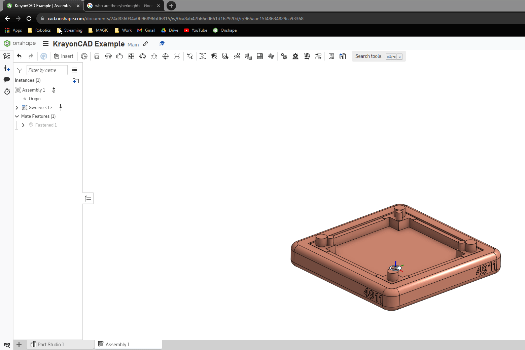Expand the Swerve <1> subassembly
The image size is (525, 350).
coord(17,108)
